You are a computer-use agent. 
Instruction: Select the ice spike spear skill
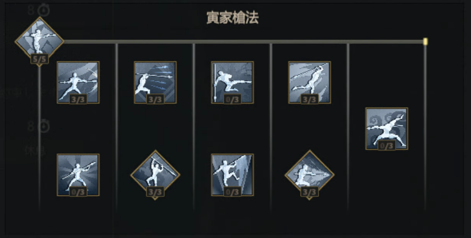click(232, 175)
